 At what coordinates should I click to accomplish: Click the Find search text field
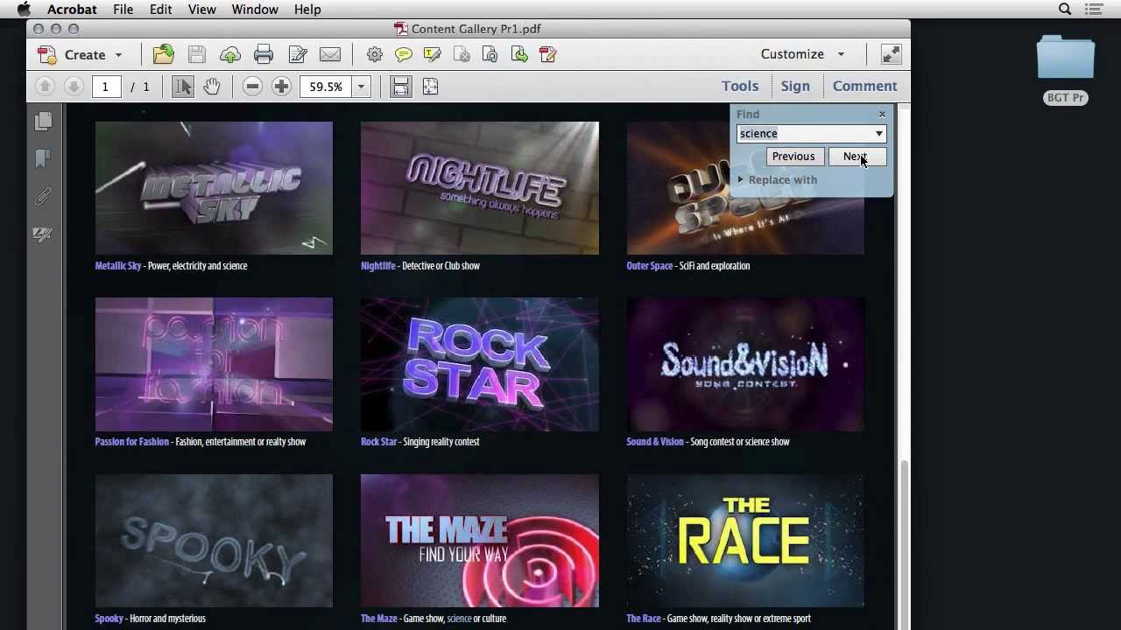(x=804, y=134)
